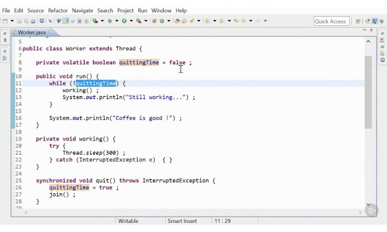Open the New Java Class dropdown arrow
Image resolution: width=387 pixels, height=232 pixels.
click(169, 21)
